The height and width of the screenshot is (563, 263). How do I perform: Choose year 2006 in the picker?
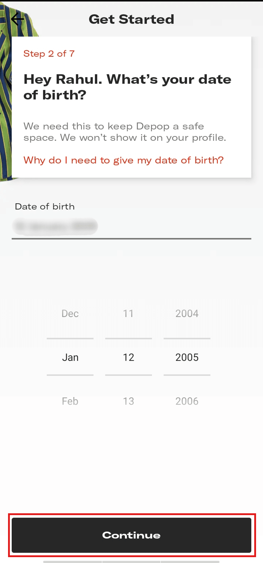187,401
